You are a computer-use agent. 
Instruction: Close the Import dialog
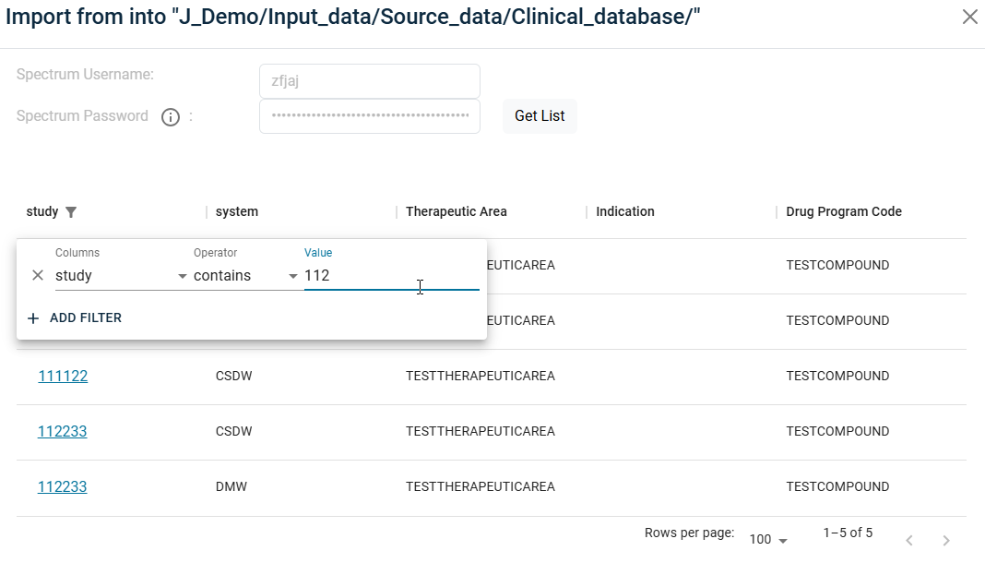click(969, 17)
